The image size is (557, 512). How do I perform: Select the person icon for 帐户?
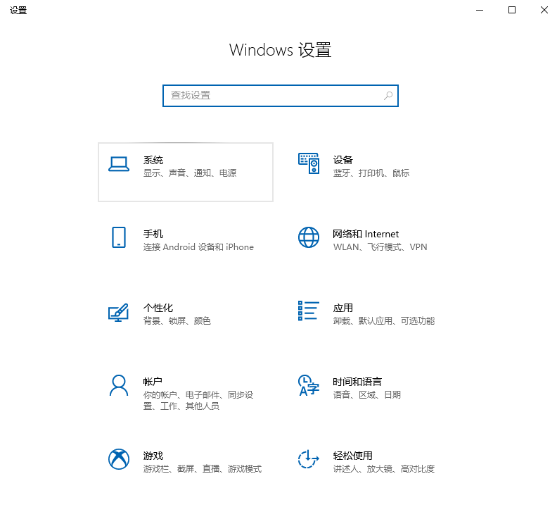[119, 385]
